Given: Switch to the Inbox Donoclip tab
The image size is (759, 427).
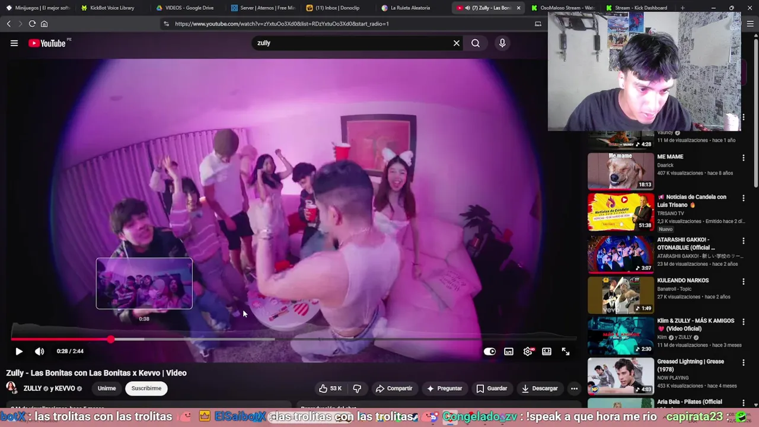Looking at the screenshot, I should tap(338, 8).
